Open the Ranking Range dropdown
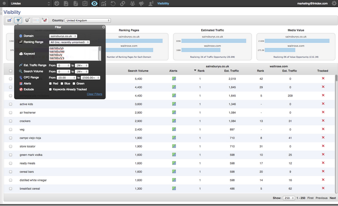338x206 pixels. 69,42
